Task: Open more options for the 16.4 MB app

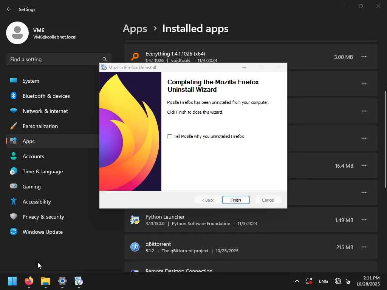Action: coord(364,165)
